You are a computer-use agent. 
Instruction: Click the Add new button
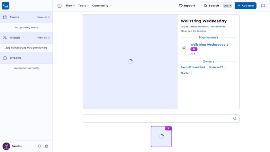point(246,6)
